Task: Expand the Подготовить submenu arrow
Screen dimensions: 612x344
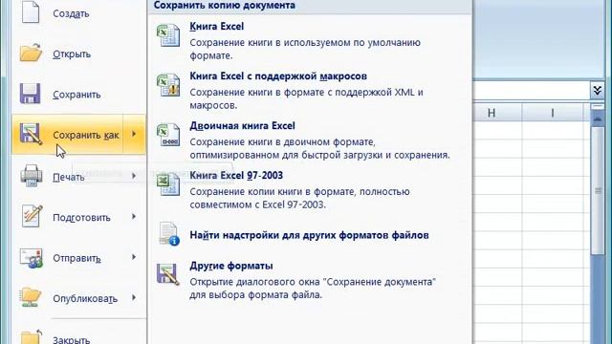Action: [x=134, y=217]
